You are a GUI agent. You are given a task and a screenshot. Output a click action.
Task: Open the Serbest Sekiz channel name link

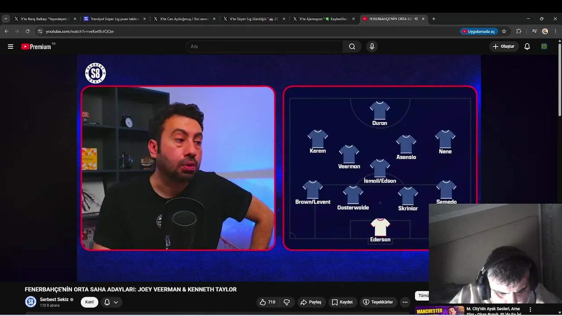pos(54,299)
